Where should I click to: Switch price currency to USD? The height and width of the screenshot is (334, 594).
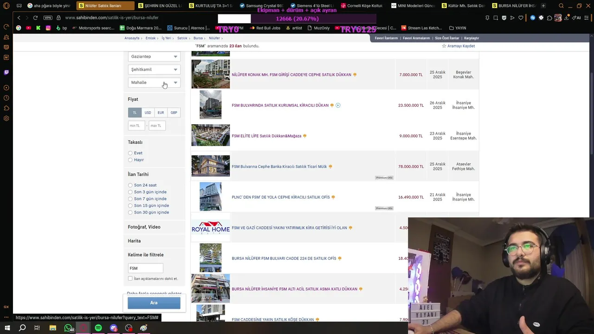point(148,113)
